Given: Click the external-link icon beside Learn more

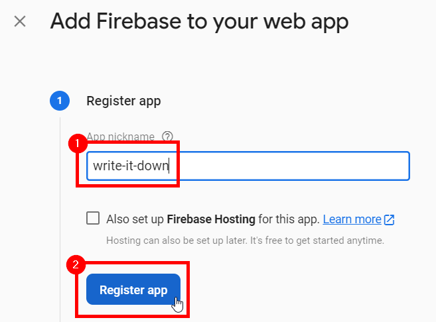Looking at the screenshot, I should (390, 219).
